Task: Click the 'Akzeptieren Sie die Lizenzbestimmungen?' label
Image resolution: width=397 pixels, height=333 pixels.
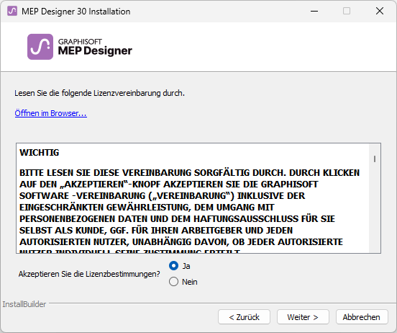Action: tap(89, 274)
